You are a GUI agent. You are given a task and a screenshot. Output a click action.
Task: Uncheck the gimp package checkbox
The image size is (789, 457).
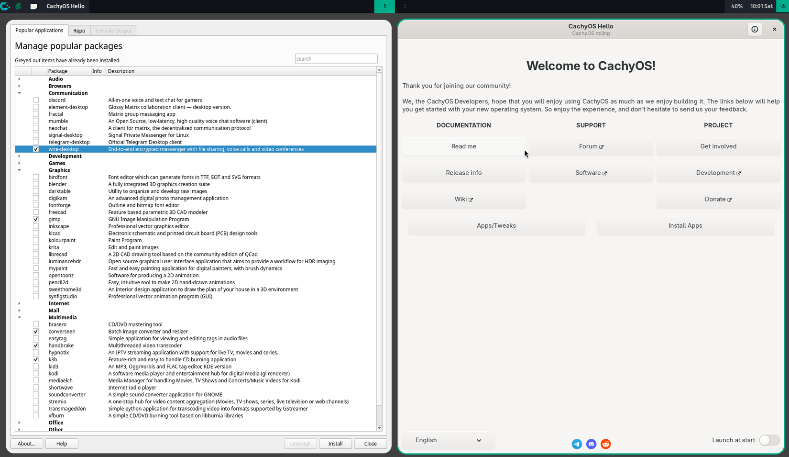point(35,219)
